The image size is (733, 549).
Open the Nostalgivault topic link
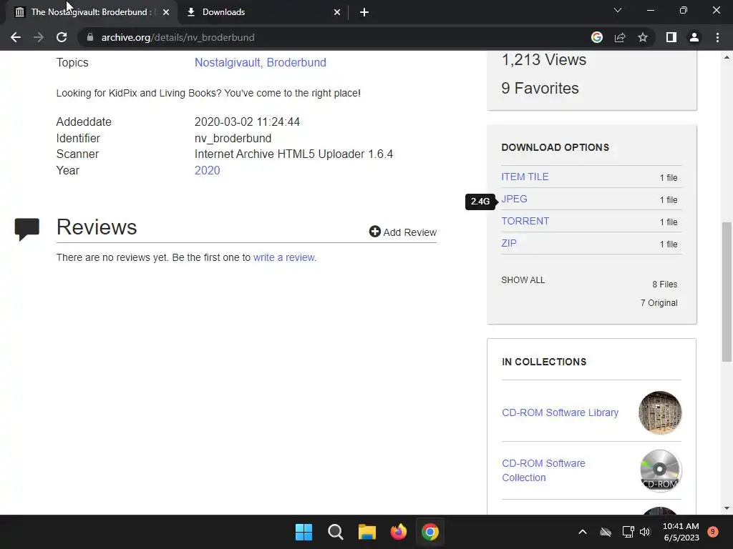point(228,63)
